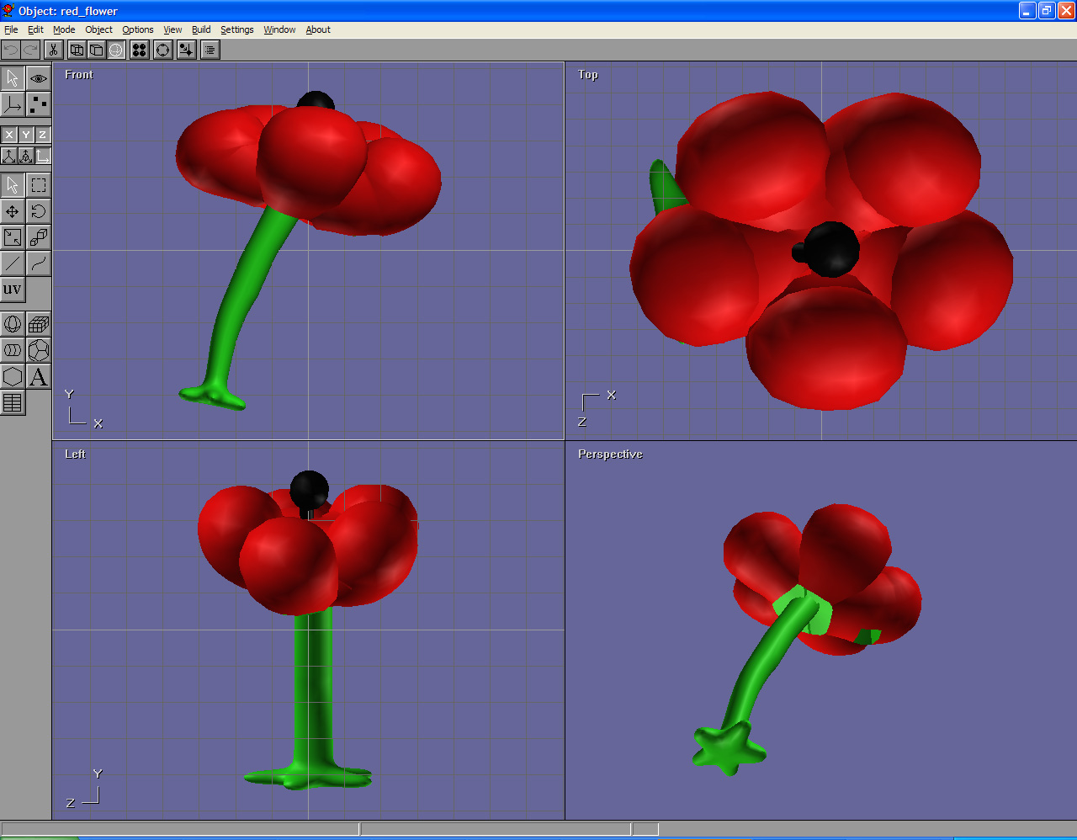Image resolution: width=1077 pixels, height=840 pixels.
Task: Select the Viewpoint (eye) mode tool
Action: [39, 78]
